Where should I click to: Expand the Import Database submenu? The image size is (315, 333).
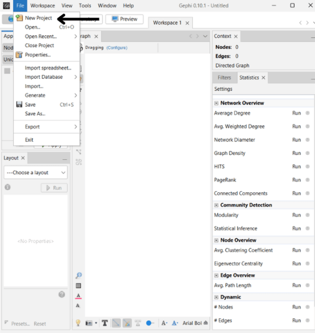(46, 77)
